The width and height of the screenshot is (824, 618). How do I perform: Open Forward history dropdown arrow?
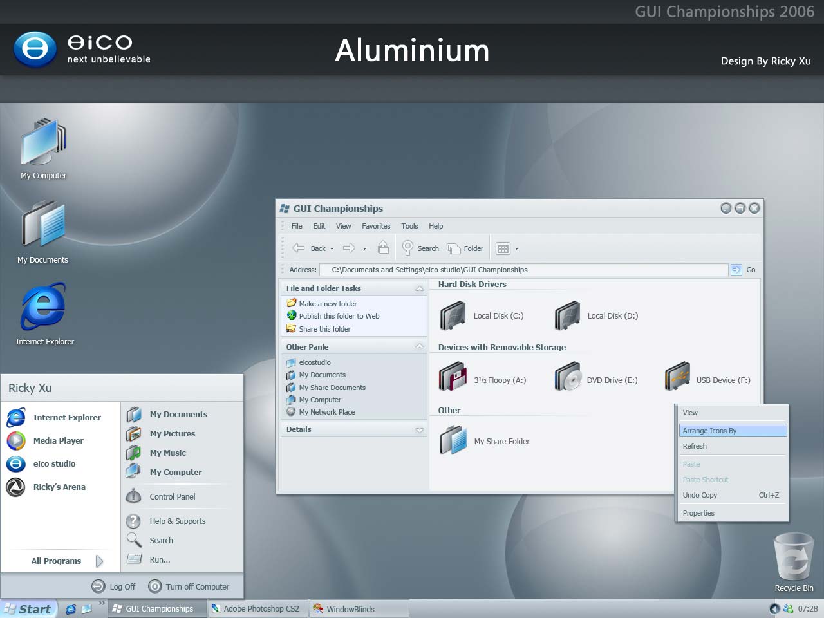click(364, 248)
